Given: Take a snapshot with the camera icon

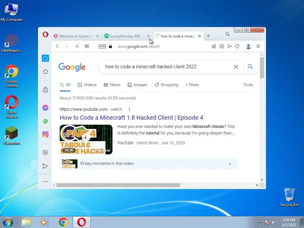Looking at the screenshot, I should point(221,46).
